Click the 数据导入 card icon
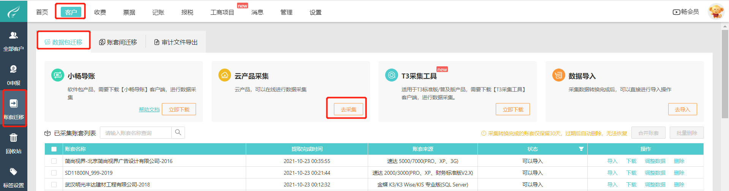The width and height of the screenshot is (729, 191). click(558, 75)
